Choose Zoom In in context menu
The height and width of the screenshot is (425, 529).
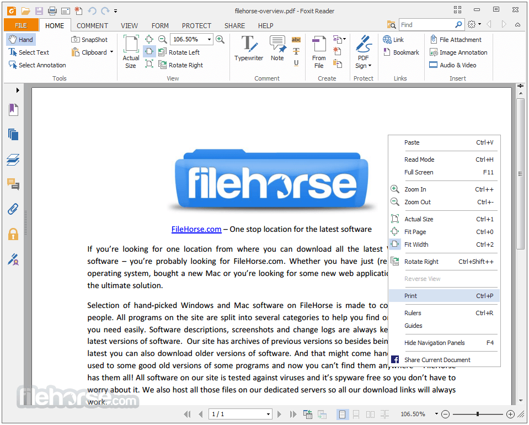click(x=444, y=189)
